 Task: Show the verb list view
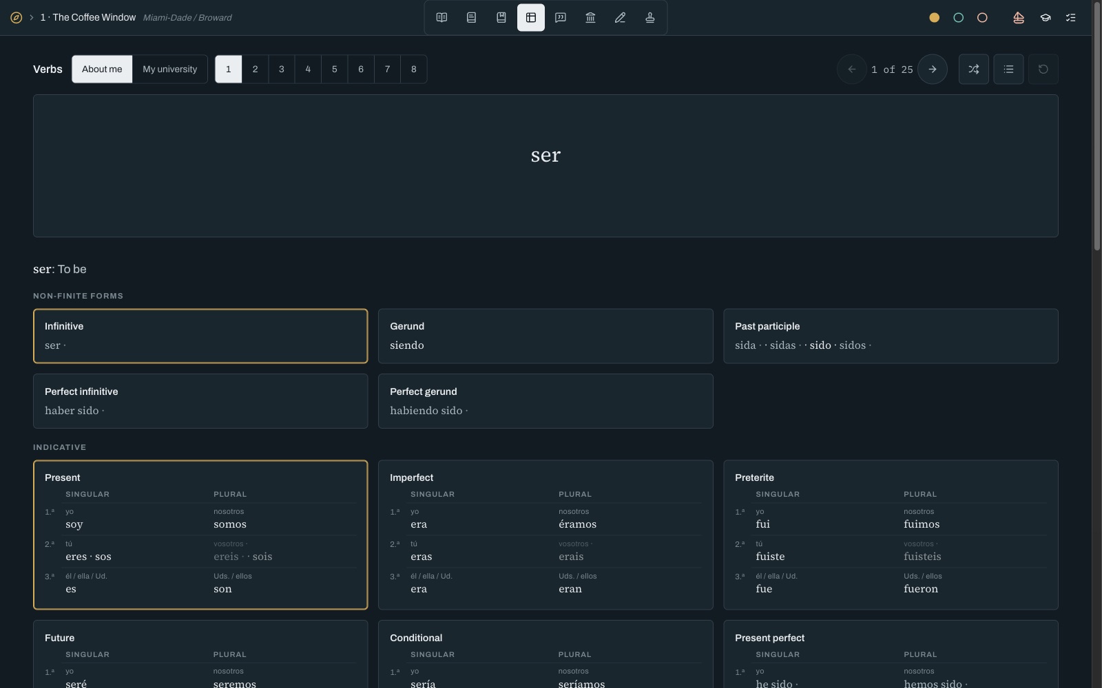click(x=1008, y=69)
